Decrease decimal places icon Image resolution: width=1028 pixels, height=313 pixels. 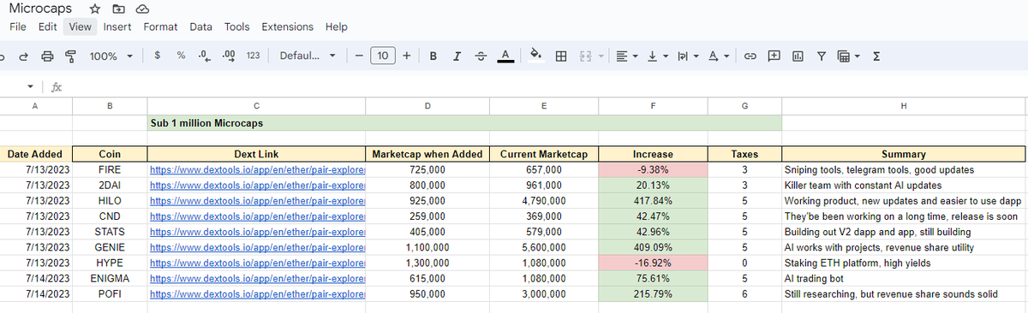click(x=204, y=56)
